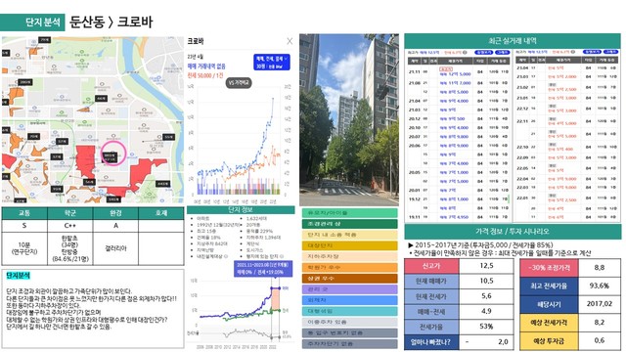Click the VS 가격비교 pill button

point(239,83)
